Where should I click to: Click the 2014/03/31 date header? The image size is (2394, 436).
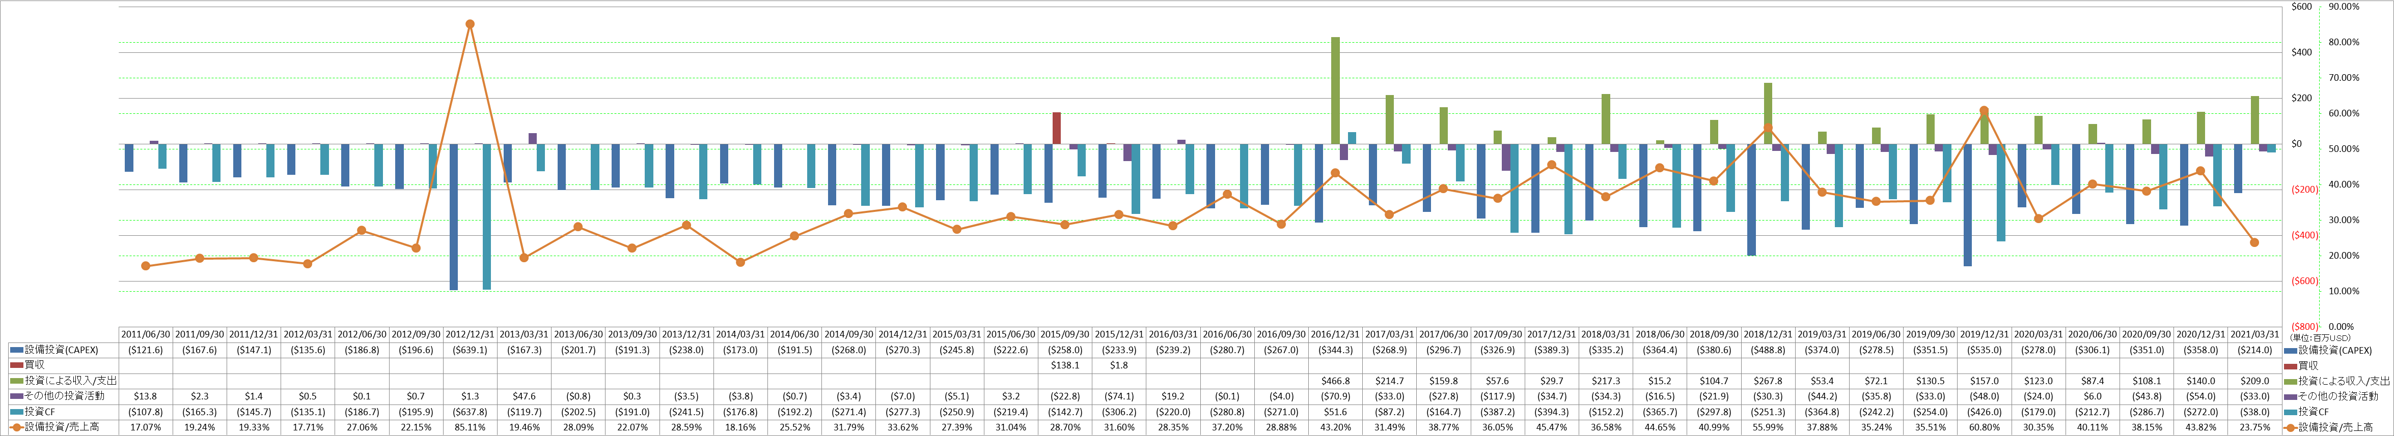click(x=740, y=335)
